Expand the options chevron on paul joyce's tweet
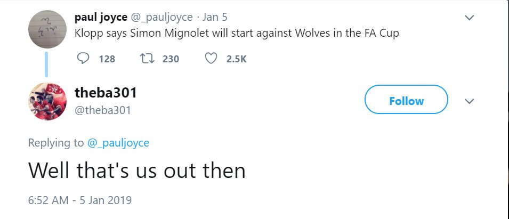The width and height of the screenshot is (509, 219). point(469,18)
